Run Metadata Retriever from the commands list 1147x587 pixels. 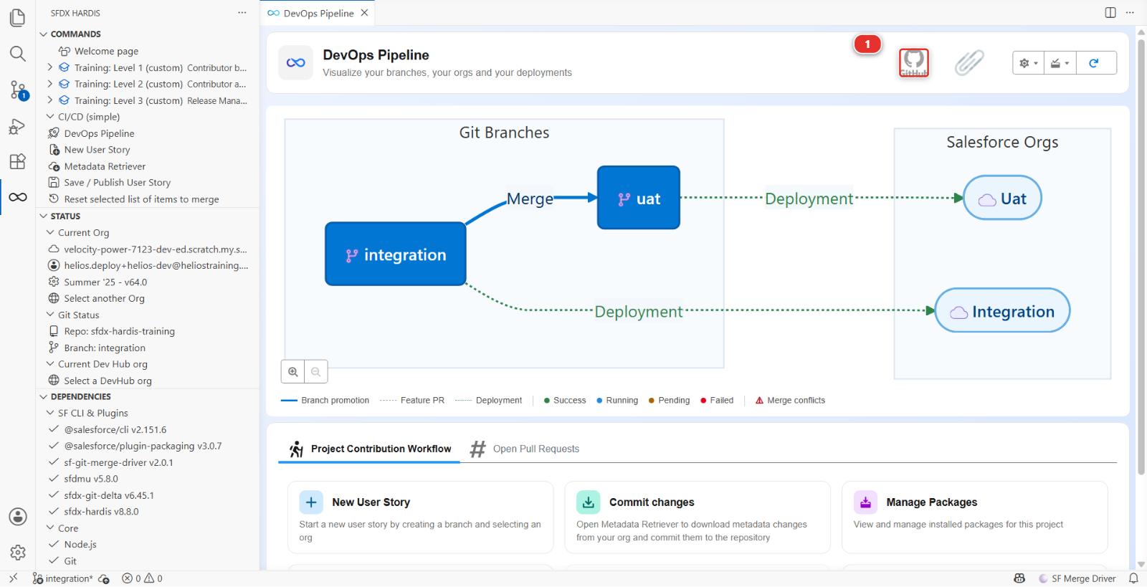pos(148,166)
